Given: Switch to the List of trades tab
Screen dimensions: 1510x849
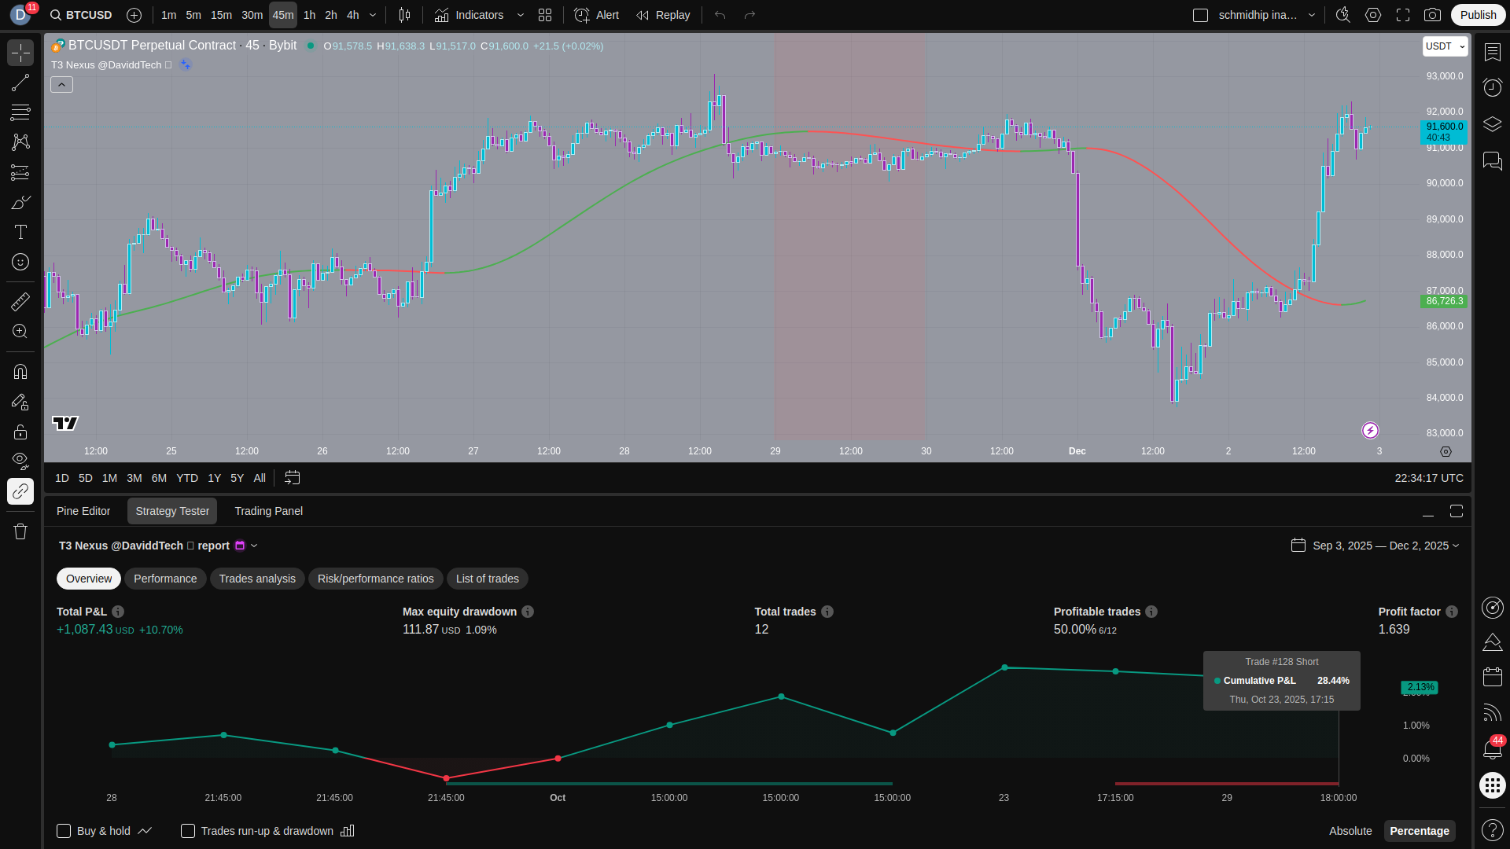Looking at the screenshot, I should coord(487,579).
